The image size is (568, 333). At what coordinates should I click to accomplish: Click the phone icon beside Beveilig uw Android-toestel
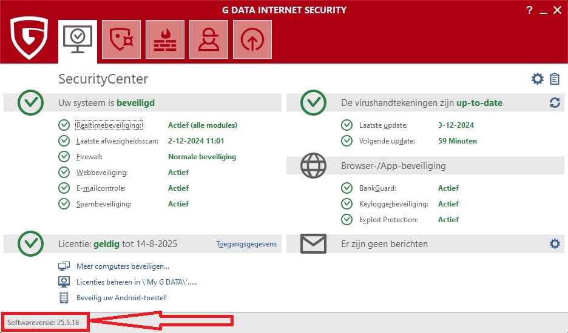click(64, 297)
